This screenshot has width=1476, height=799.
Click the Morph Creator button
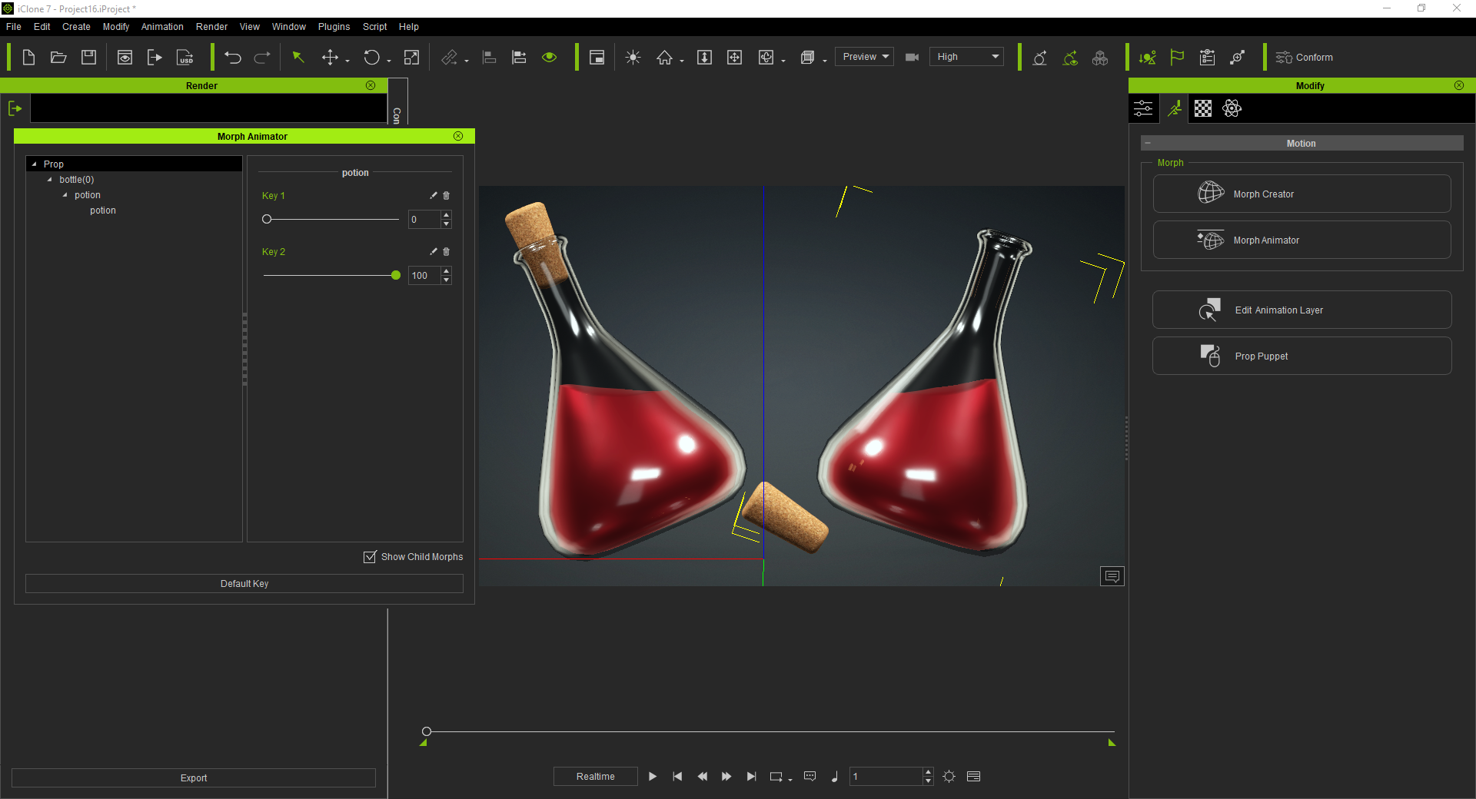1302,194
